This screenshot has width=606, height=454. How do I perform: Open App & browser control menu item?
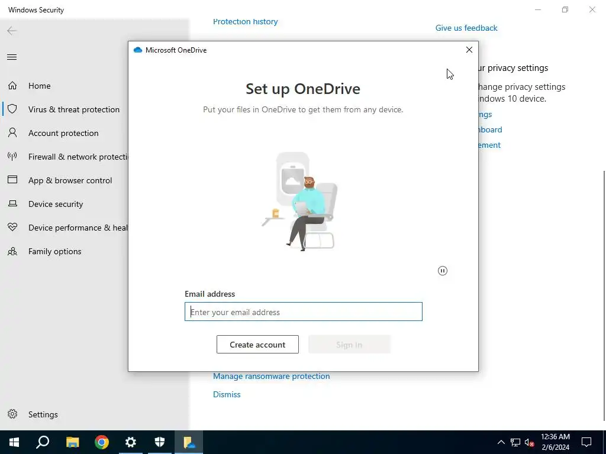click(x=70, y=180)
